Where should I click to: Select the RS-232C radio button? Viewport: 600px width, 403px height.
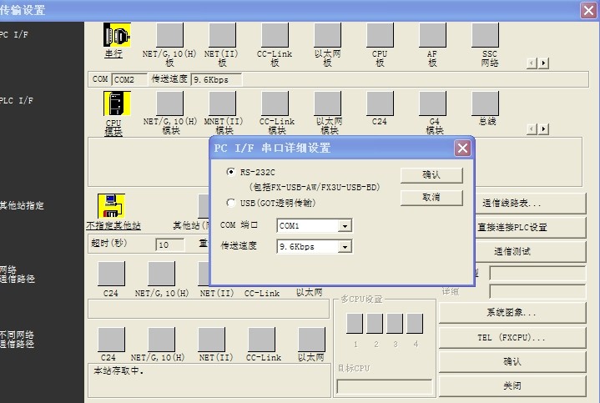click(x=231, y=172)
